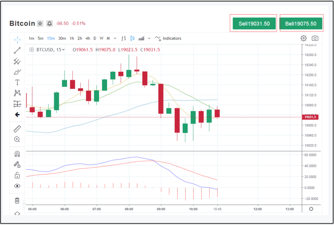This screenshot has height=225, width=334.
Task: Open chart settings gear
Action: 304,38
